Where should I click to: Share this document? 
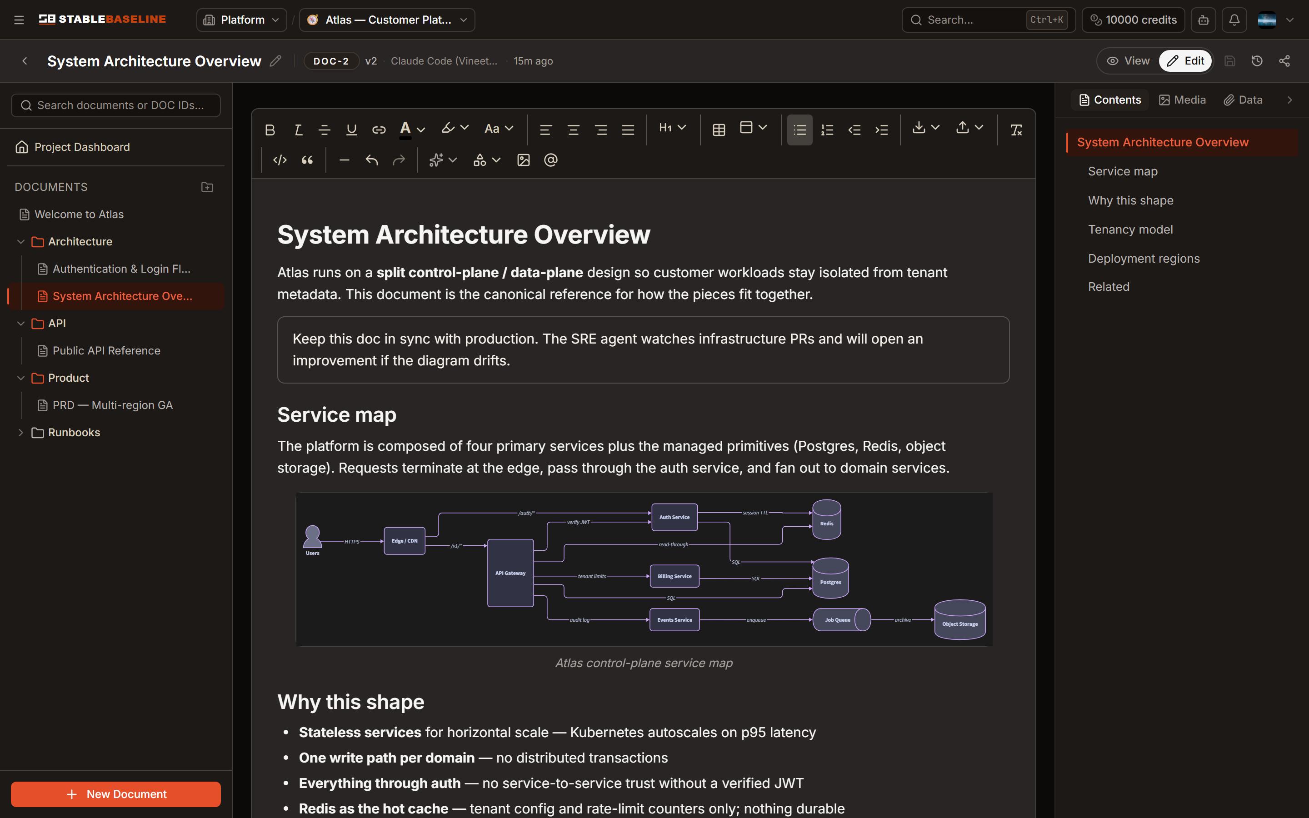1284,61
